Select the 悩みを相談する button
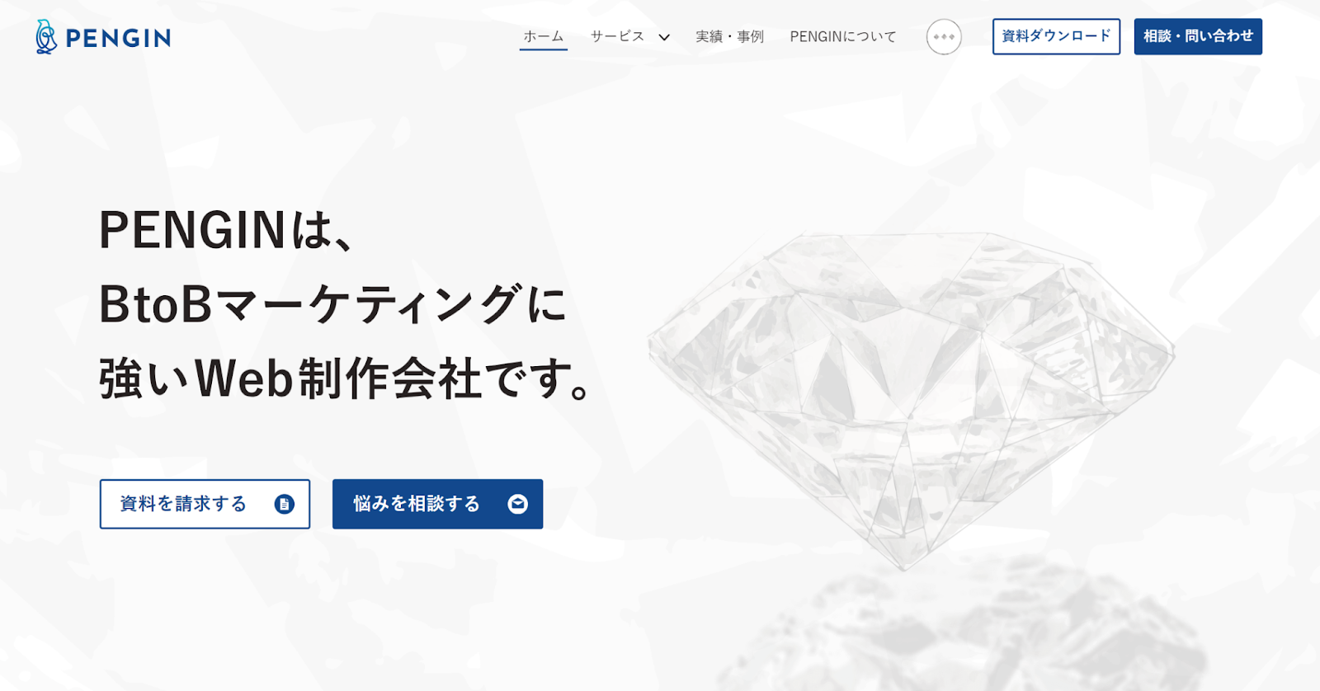1320x691 pixels. (x=437, y=504)
